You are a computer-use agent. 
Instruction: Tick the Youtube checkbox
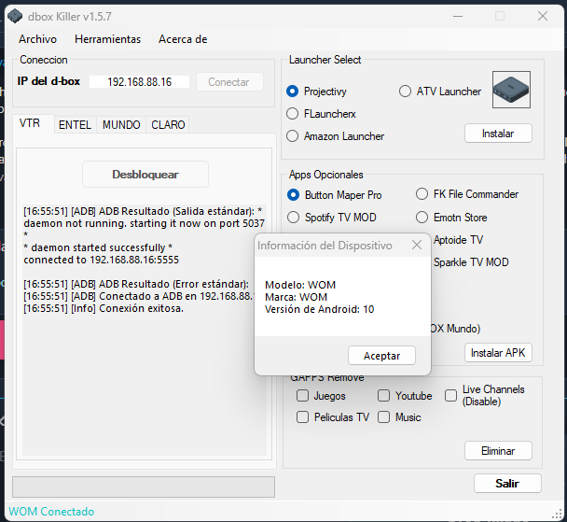coord(383,396)
